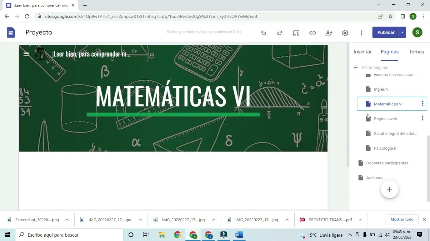Open the Windows Start menu
The height and width of the screenshot is (241, 430).
[x=8, y=235]
